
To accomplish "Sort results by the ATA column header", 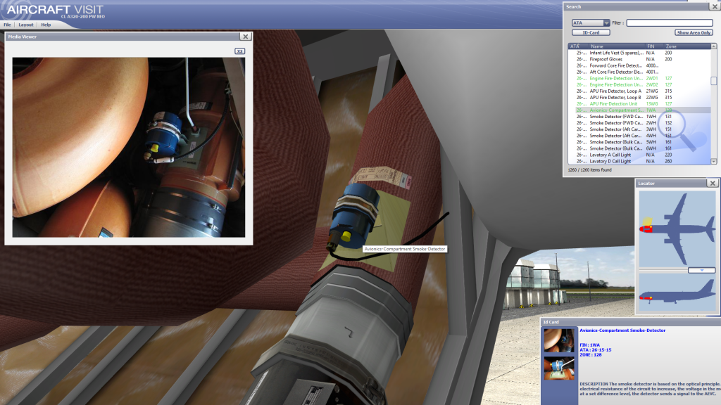I will point(577,46).
